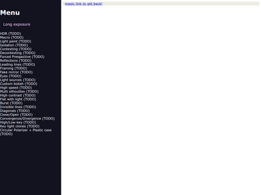Select the Eyes (TODO) entry
The image size is (261, 195).
pos(11,76)
